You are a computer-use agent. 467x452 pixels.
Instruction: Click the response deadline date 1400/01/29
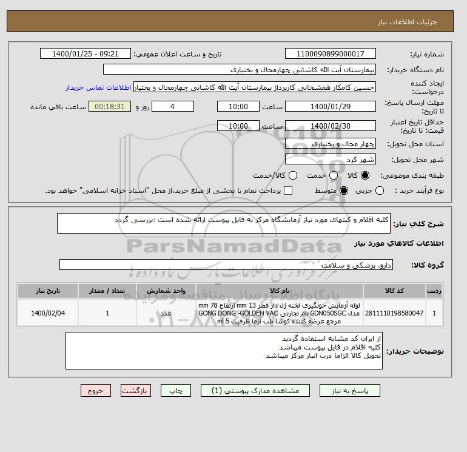click(x=331, y=106)
